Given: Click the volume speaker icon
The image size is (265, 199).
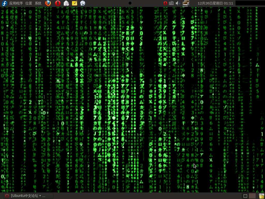Looking at the screenshot, I should click(x=178, y=3).
